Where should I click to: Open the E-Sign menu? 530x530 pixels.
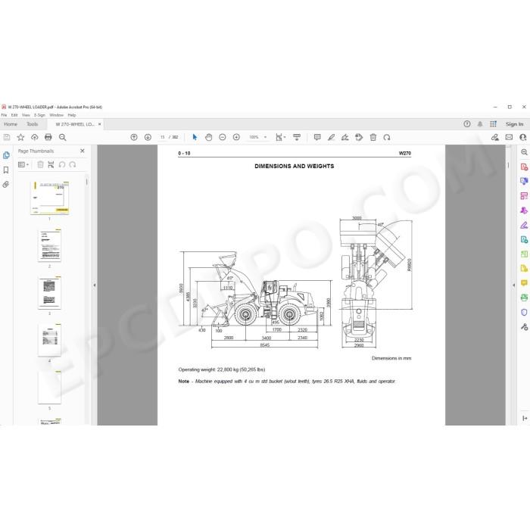tap(39, 115)
